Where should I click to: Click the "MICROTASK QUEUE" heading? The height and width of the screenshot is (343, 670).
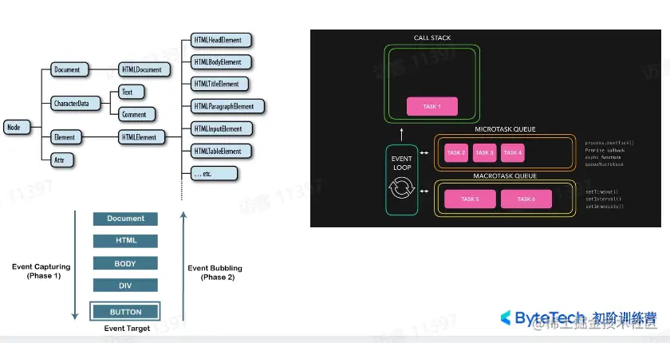[505, 129]
